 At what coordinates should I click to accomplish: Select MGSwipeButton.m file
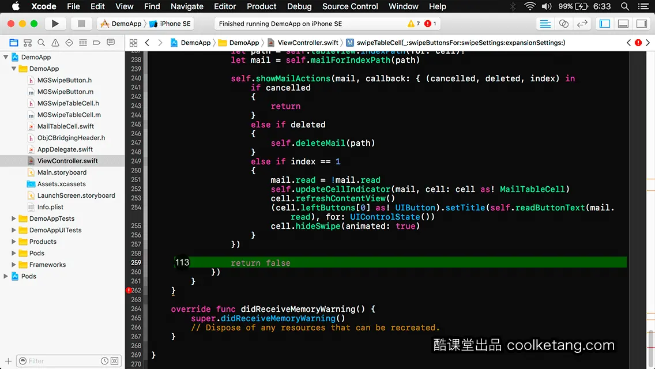tap(65, 92)
